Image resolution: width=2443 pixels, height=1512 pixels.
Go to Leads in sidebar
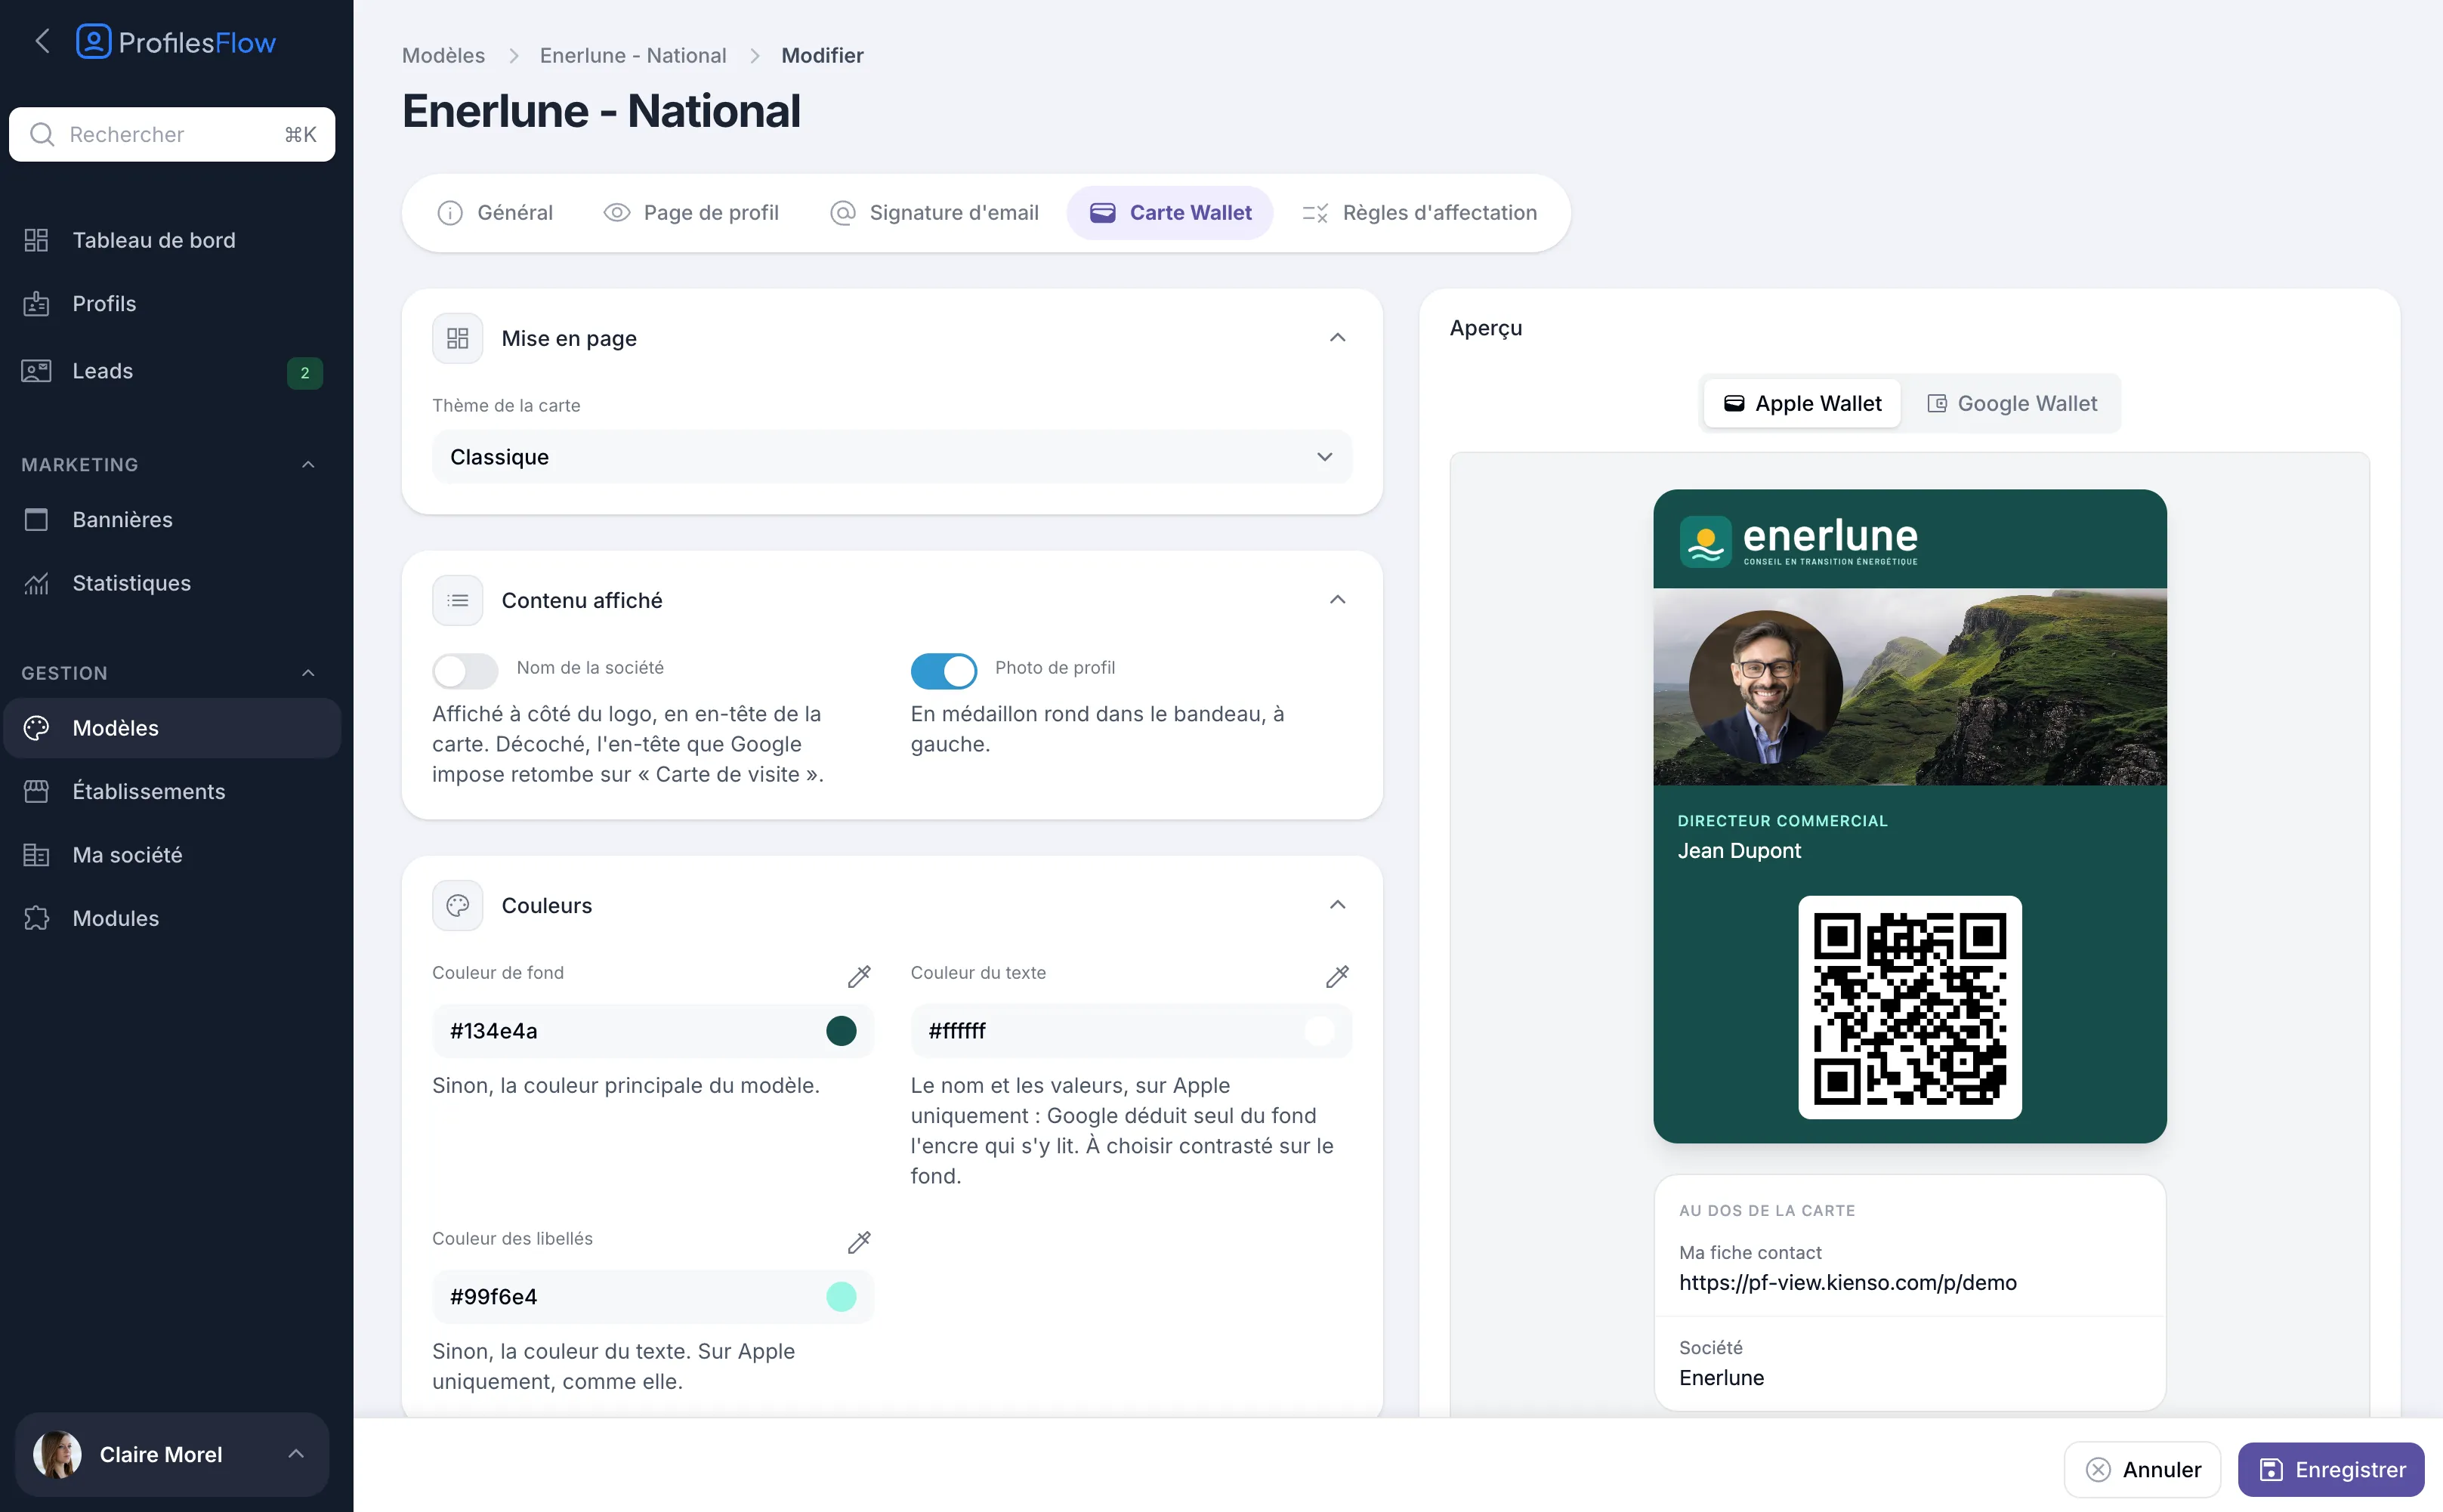click(172, 371)
